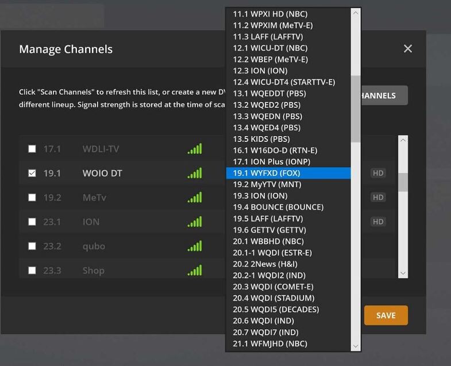This screenshot has height=366, width=451.
Task: Click signal strength bars for WOIO DT
Action: tap(195, 172)
